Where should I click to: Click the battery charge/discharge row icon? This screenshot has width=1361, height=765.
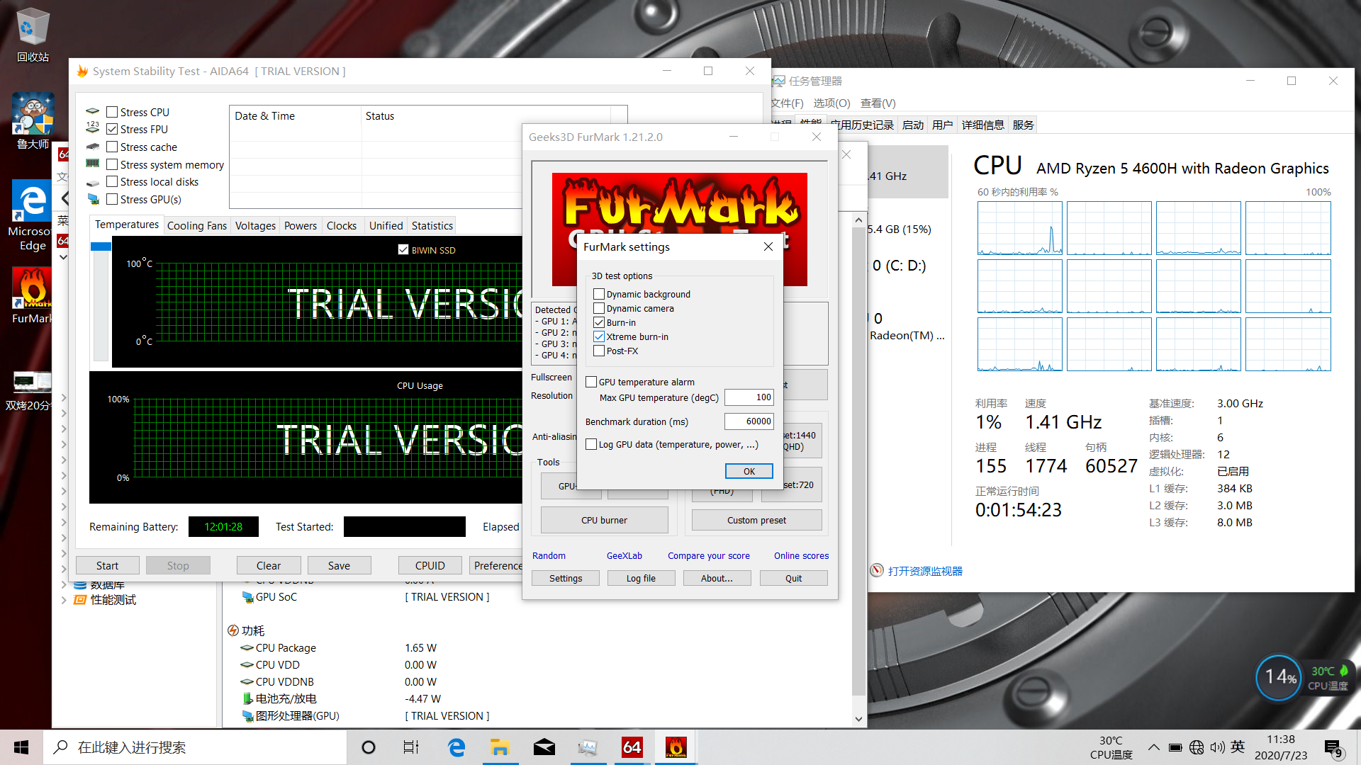click(x=247, y=699)
